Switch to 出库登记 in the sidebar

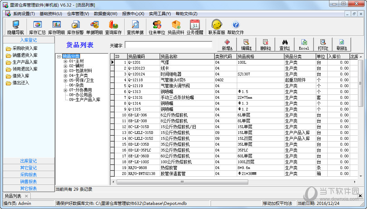29,161
